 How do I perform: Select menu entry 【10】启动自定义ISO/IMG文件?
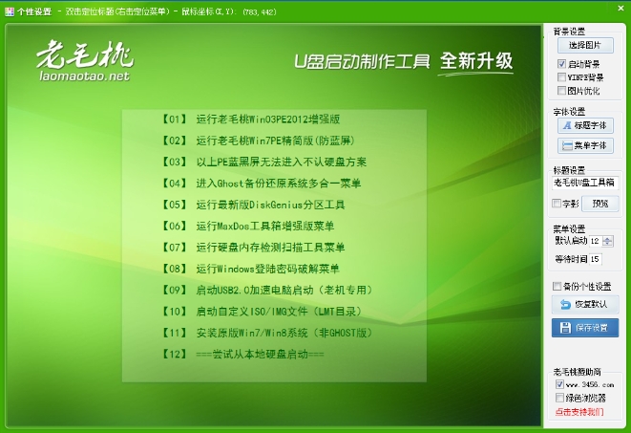point(262,312)
